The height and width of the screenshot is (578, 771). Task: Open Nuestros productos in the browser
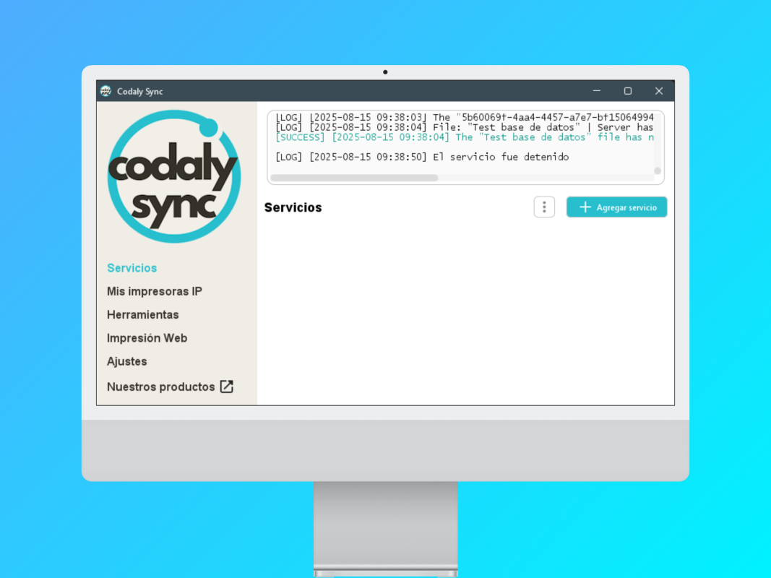click(x=161, y=387)
